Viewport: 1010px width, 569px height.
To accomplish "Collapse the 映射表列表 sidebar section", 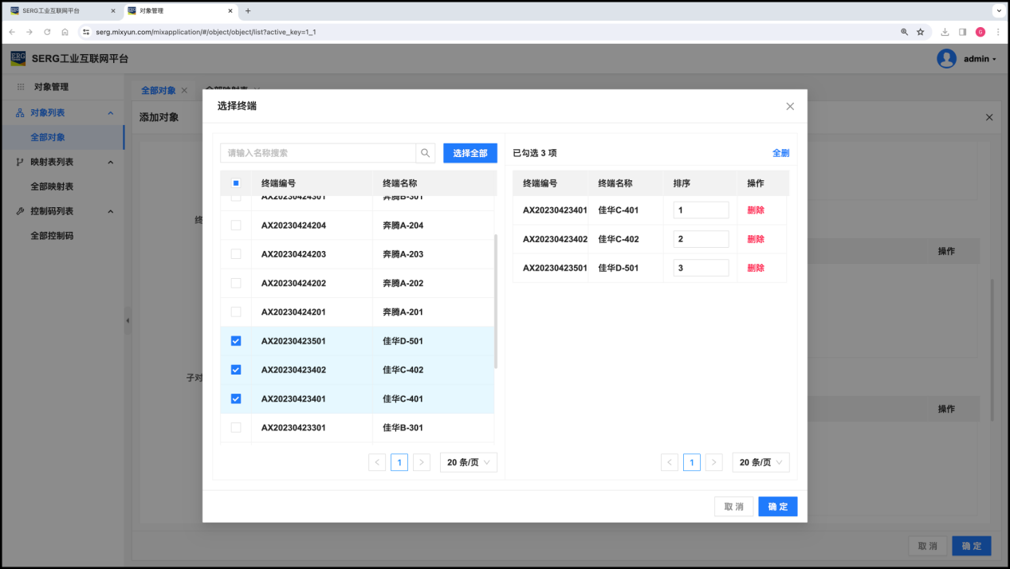I will (111, 163).
